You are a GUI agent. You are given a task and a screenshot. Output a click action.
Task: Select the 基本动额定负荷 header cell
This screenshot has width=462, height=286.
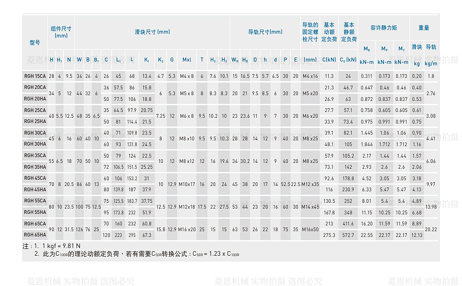click(329, 32)
